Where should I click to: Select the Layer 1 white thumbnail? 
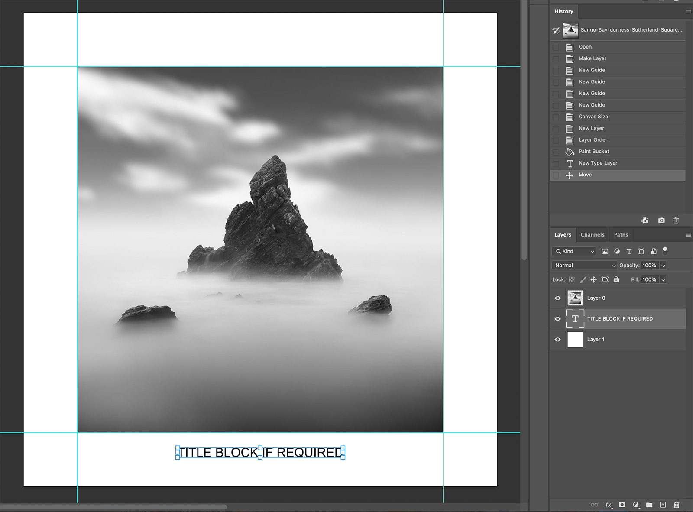pyautogui.click(x=575, y=340)
